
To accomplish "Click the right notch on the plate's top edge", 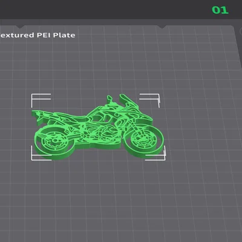I will click(x=162, y=27).
